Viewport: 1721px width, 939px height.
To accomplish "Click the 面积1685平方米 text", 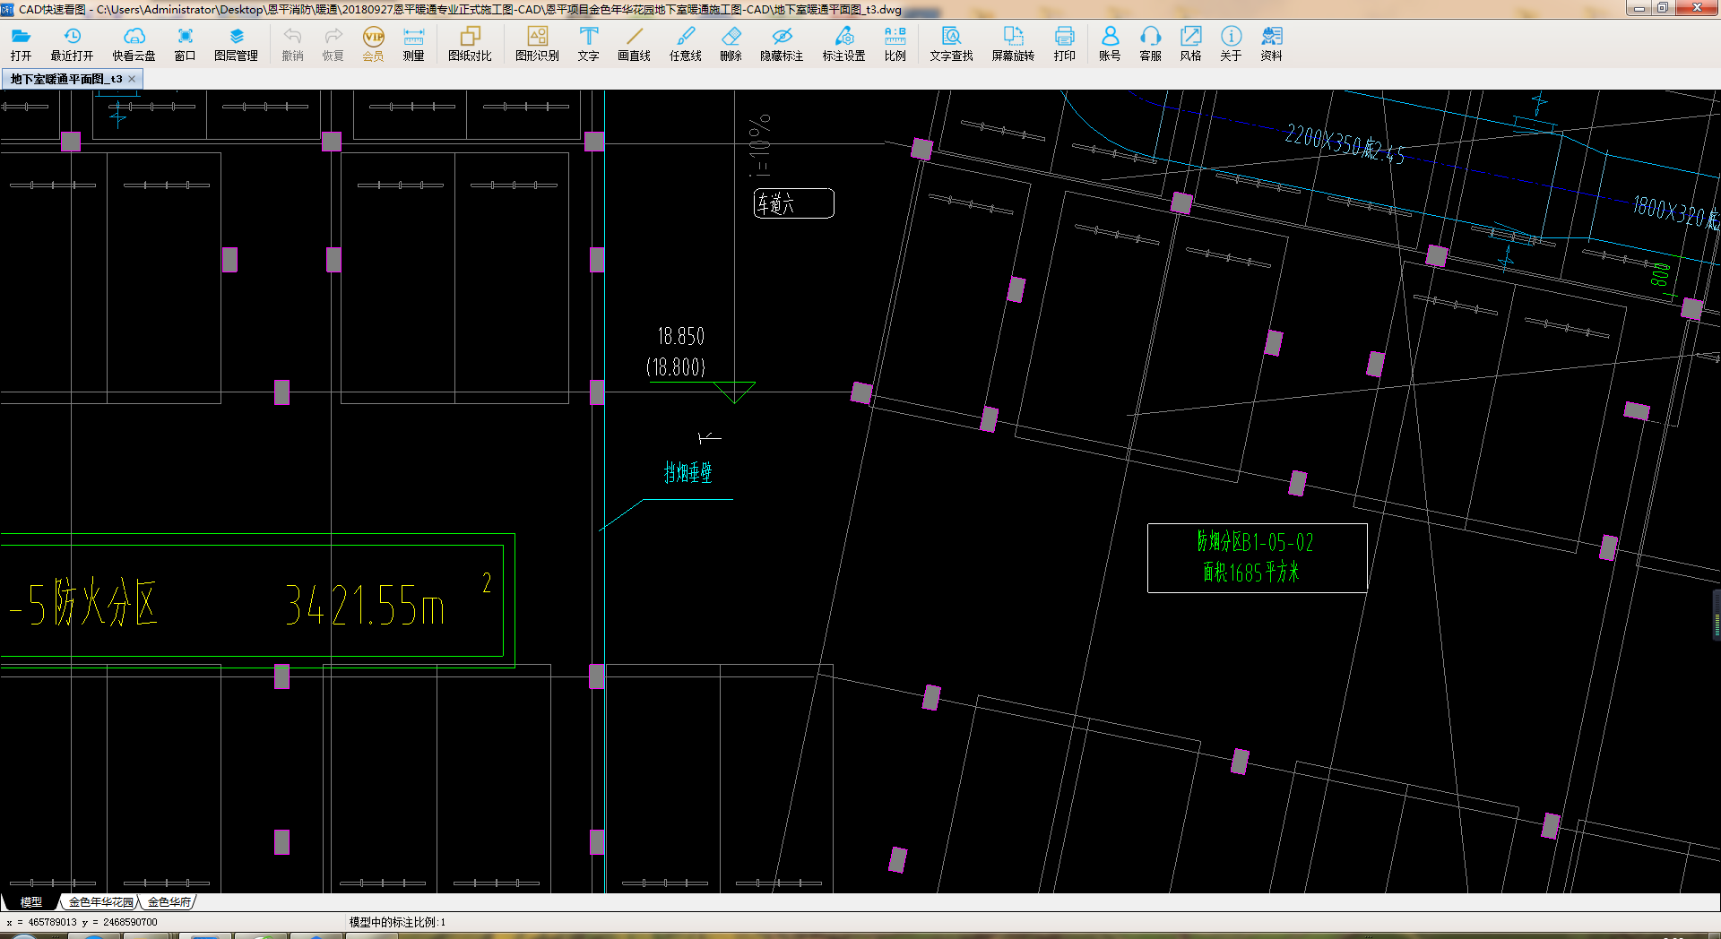I will click(1251, 573).
